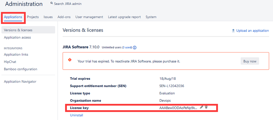
Task: Click the 'Your trial has expired' message
Action: tap(129, 61)
